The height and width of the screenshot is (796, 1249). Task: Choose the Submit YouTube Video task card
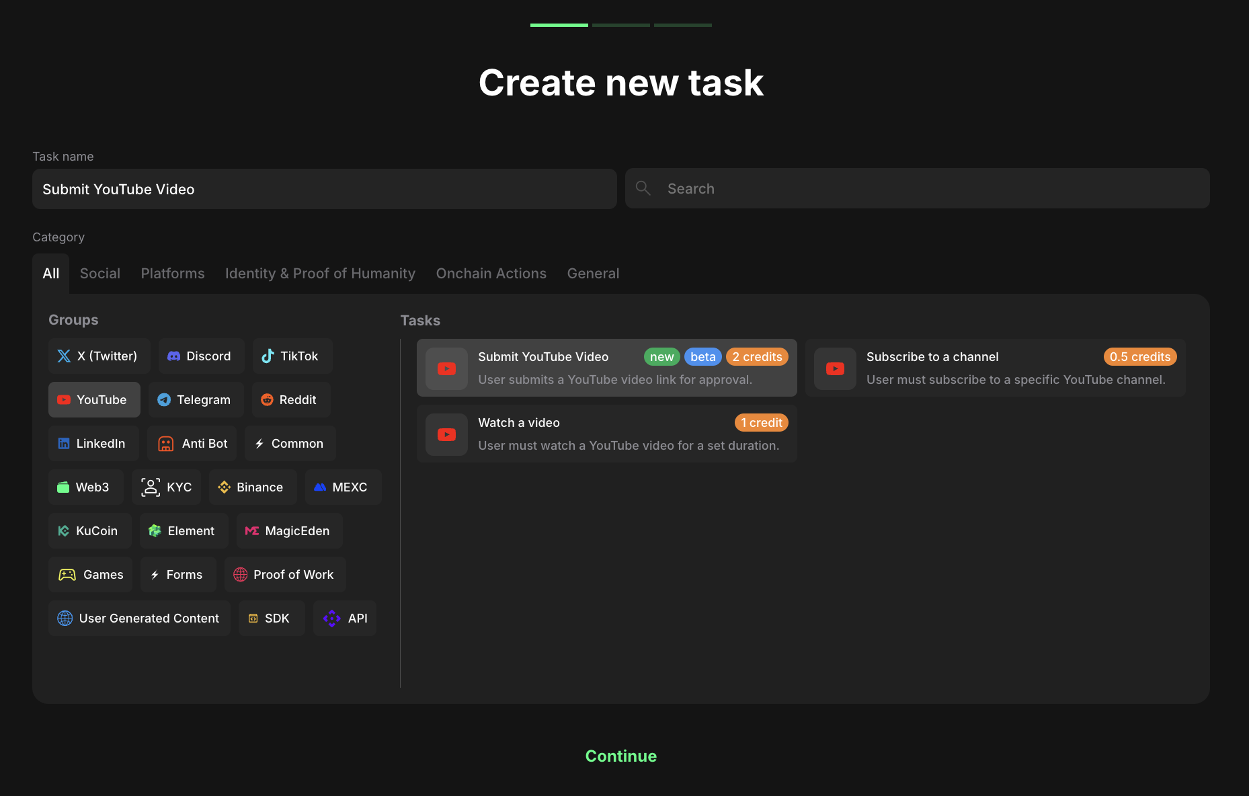(606, 368)
